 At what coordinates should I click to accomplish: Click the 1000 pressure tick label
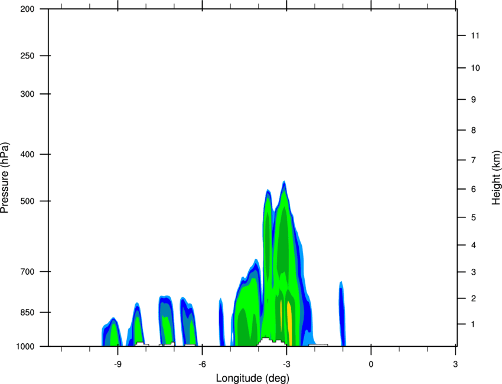[25, 346]
